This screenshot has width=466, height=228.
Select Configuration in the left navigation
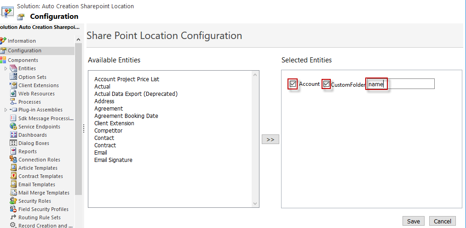pos(24,50)
